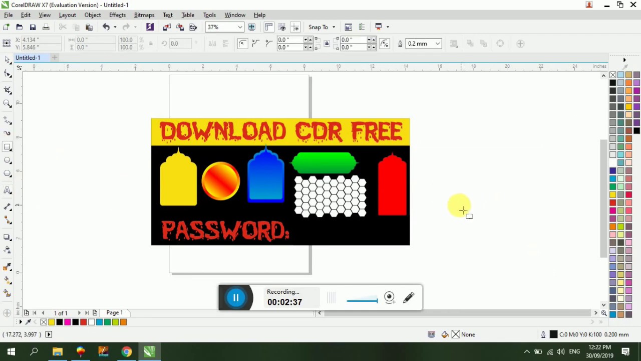Open the recorder pencil annotation tool
641x361 pixels.
click(409, 298)
